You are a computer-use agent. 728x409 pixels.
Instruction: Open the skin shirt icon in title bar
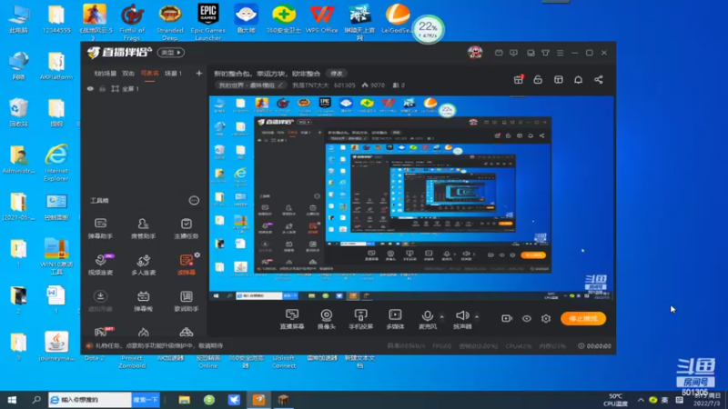[545, 53]
